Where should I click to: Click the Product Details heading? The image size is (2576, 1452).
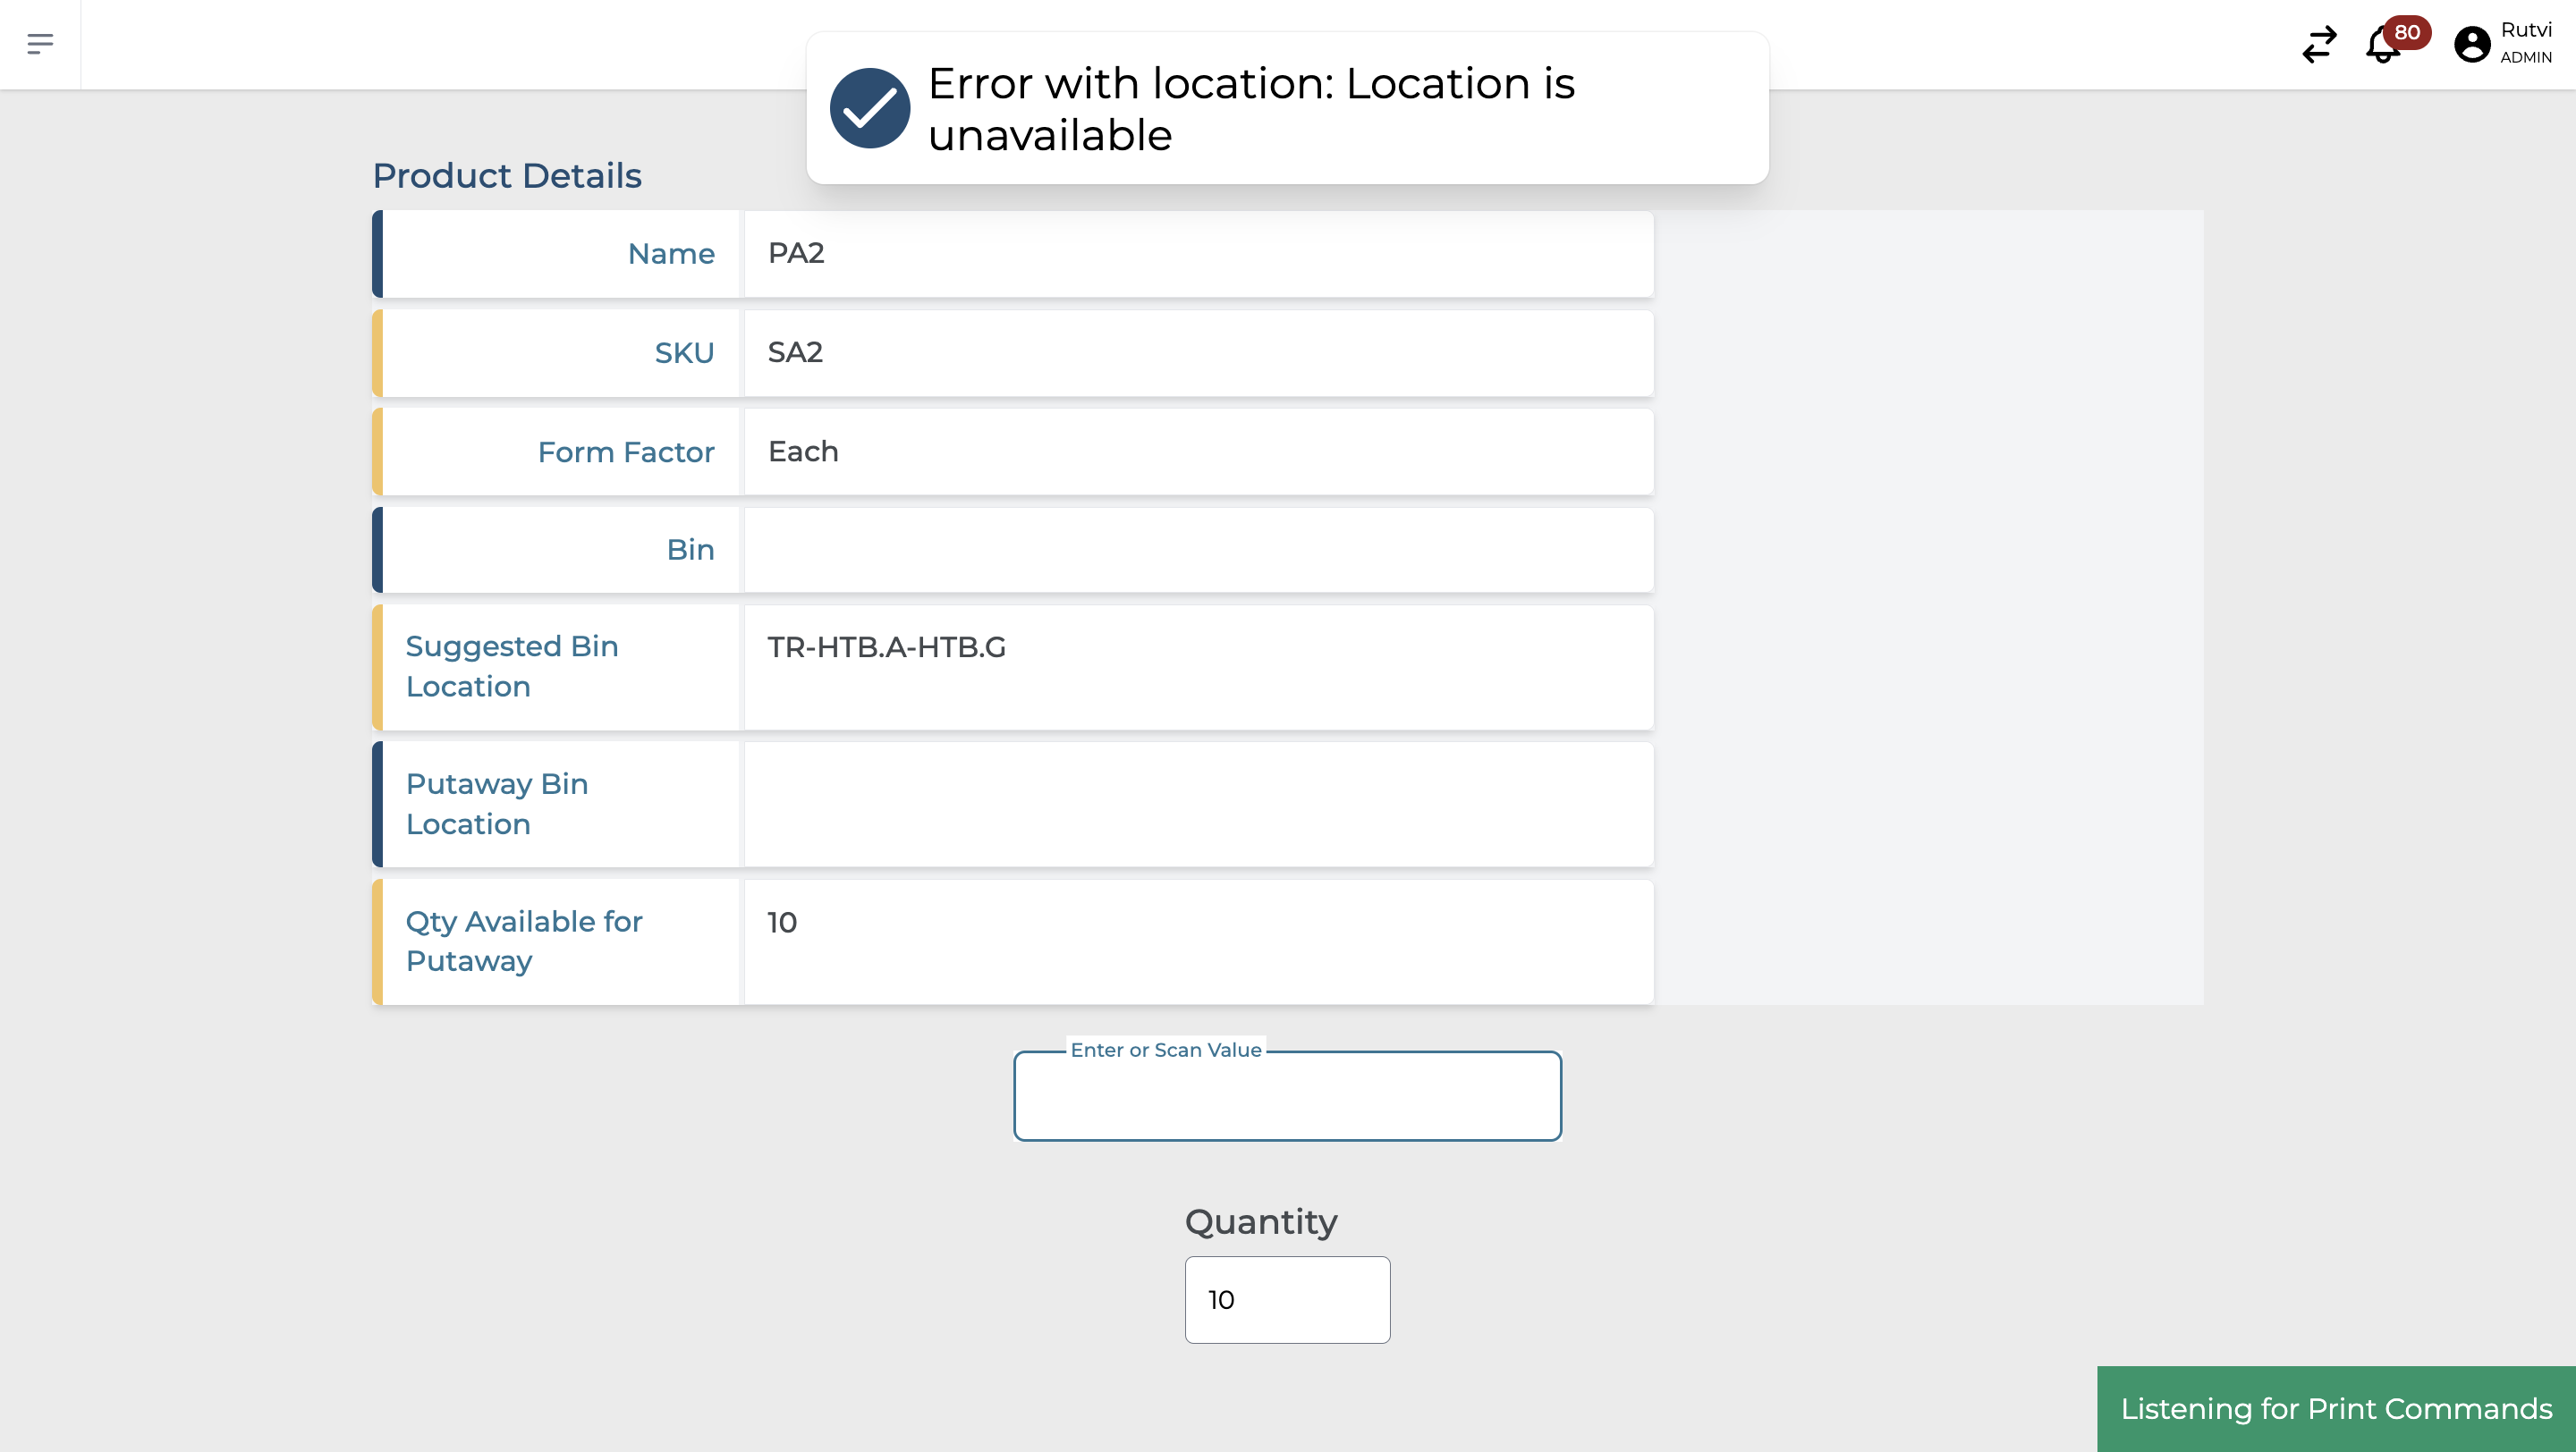tap(507, 176)
